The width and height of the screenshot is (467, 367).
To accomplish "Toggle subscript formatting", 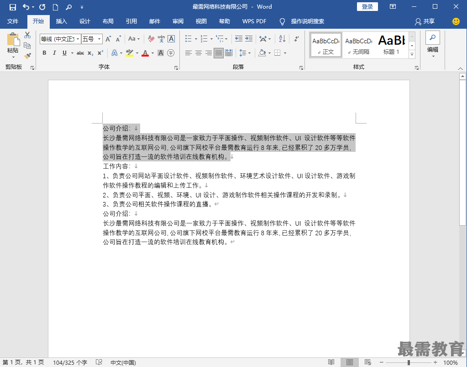I will [x=90, y=53].
